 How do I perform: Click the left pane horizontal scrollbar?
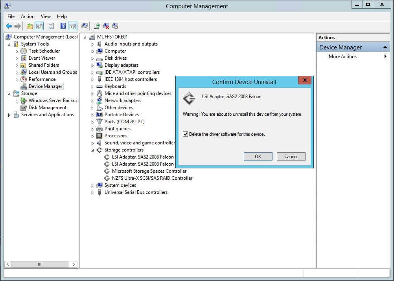point(39,265)
